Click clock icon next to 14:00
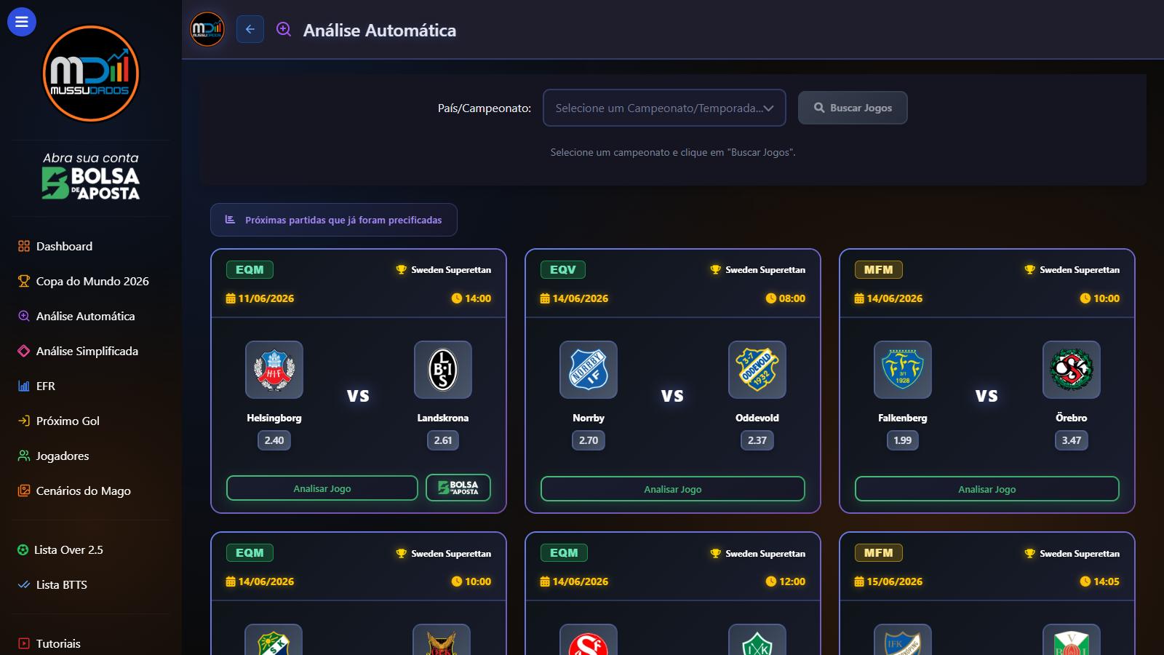 (457, 298)
